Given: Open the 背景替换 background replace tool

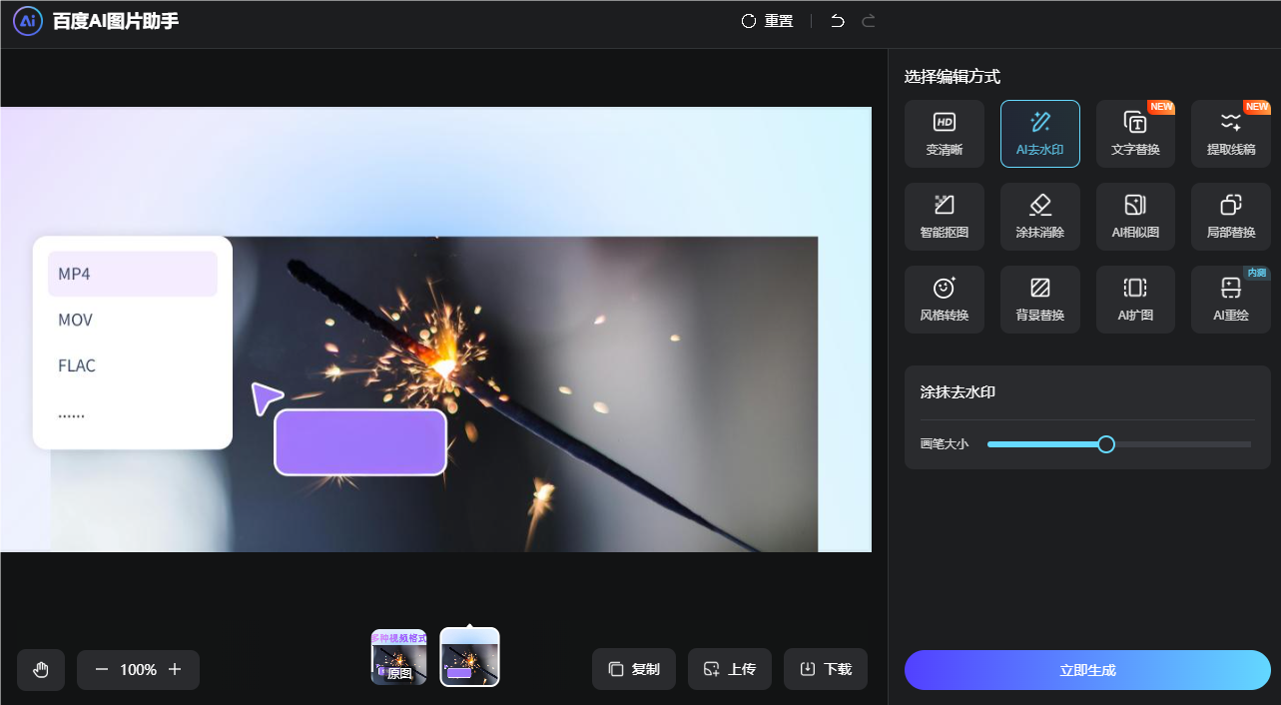Looking at the screenshot, I should tap(1039, 300).
